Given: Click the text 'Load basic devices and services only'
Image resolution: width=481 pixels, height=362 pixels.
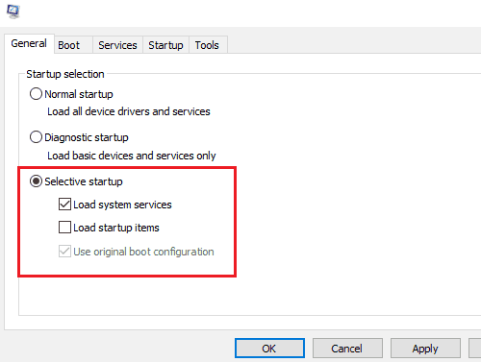Looking at the screenshot, I should pyautogui.click(x=132, y=156).
